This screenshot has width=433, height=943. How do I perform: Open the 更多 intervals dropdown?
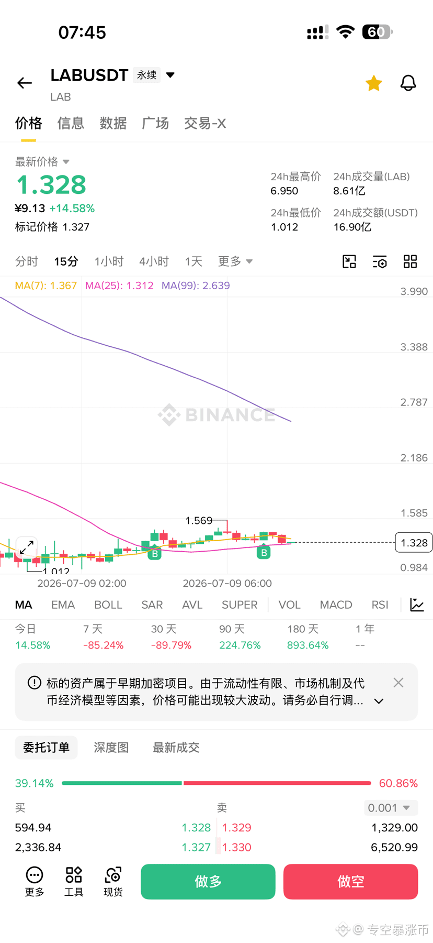[x=235, y=261]
